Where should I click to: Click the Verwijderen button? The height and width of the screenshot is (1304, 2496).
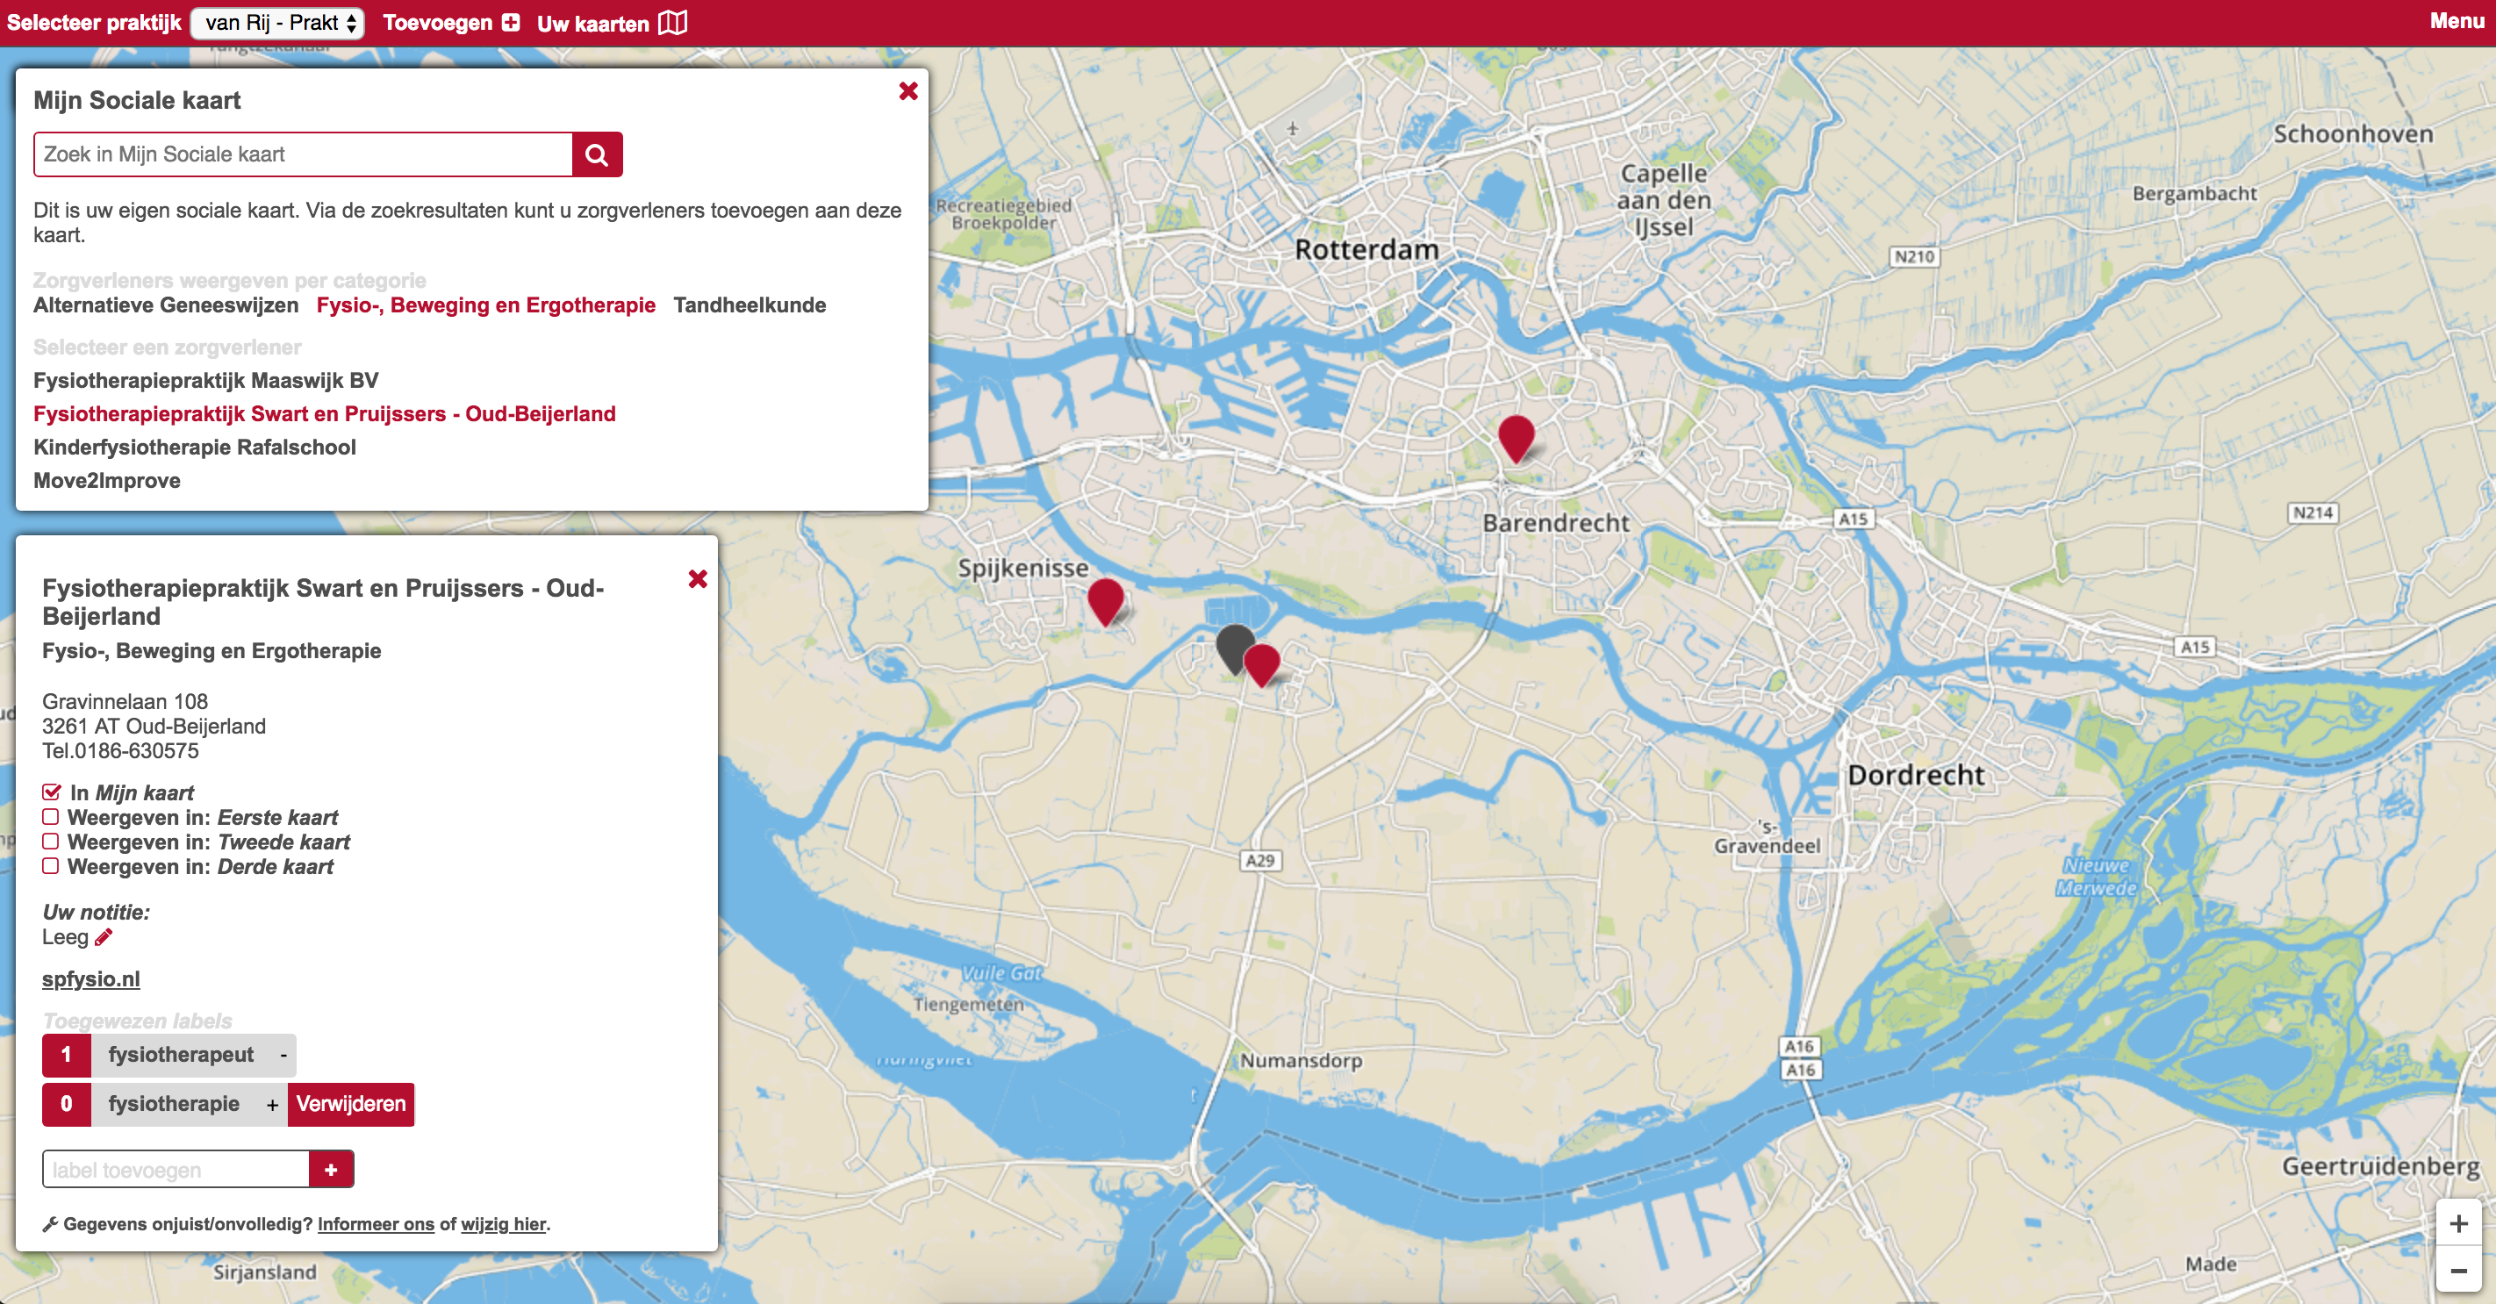351,1105
